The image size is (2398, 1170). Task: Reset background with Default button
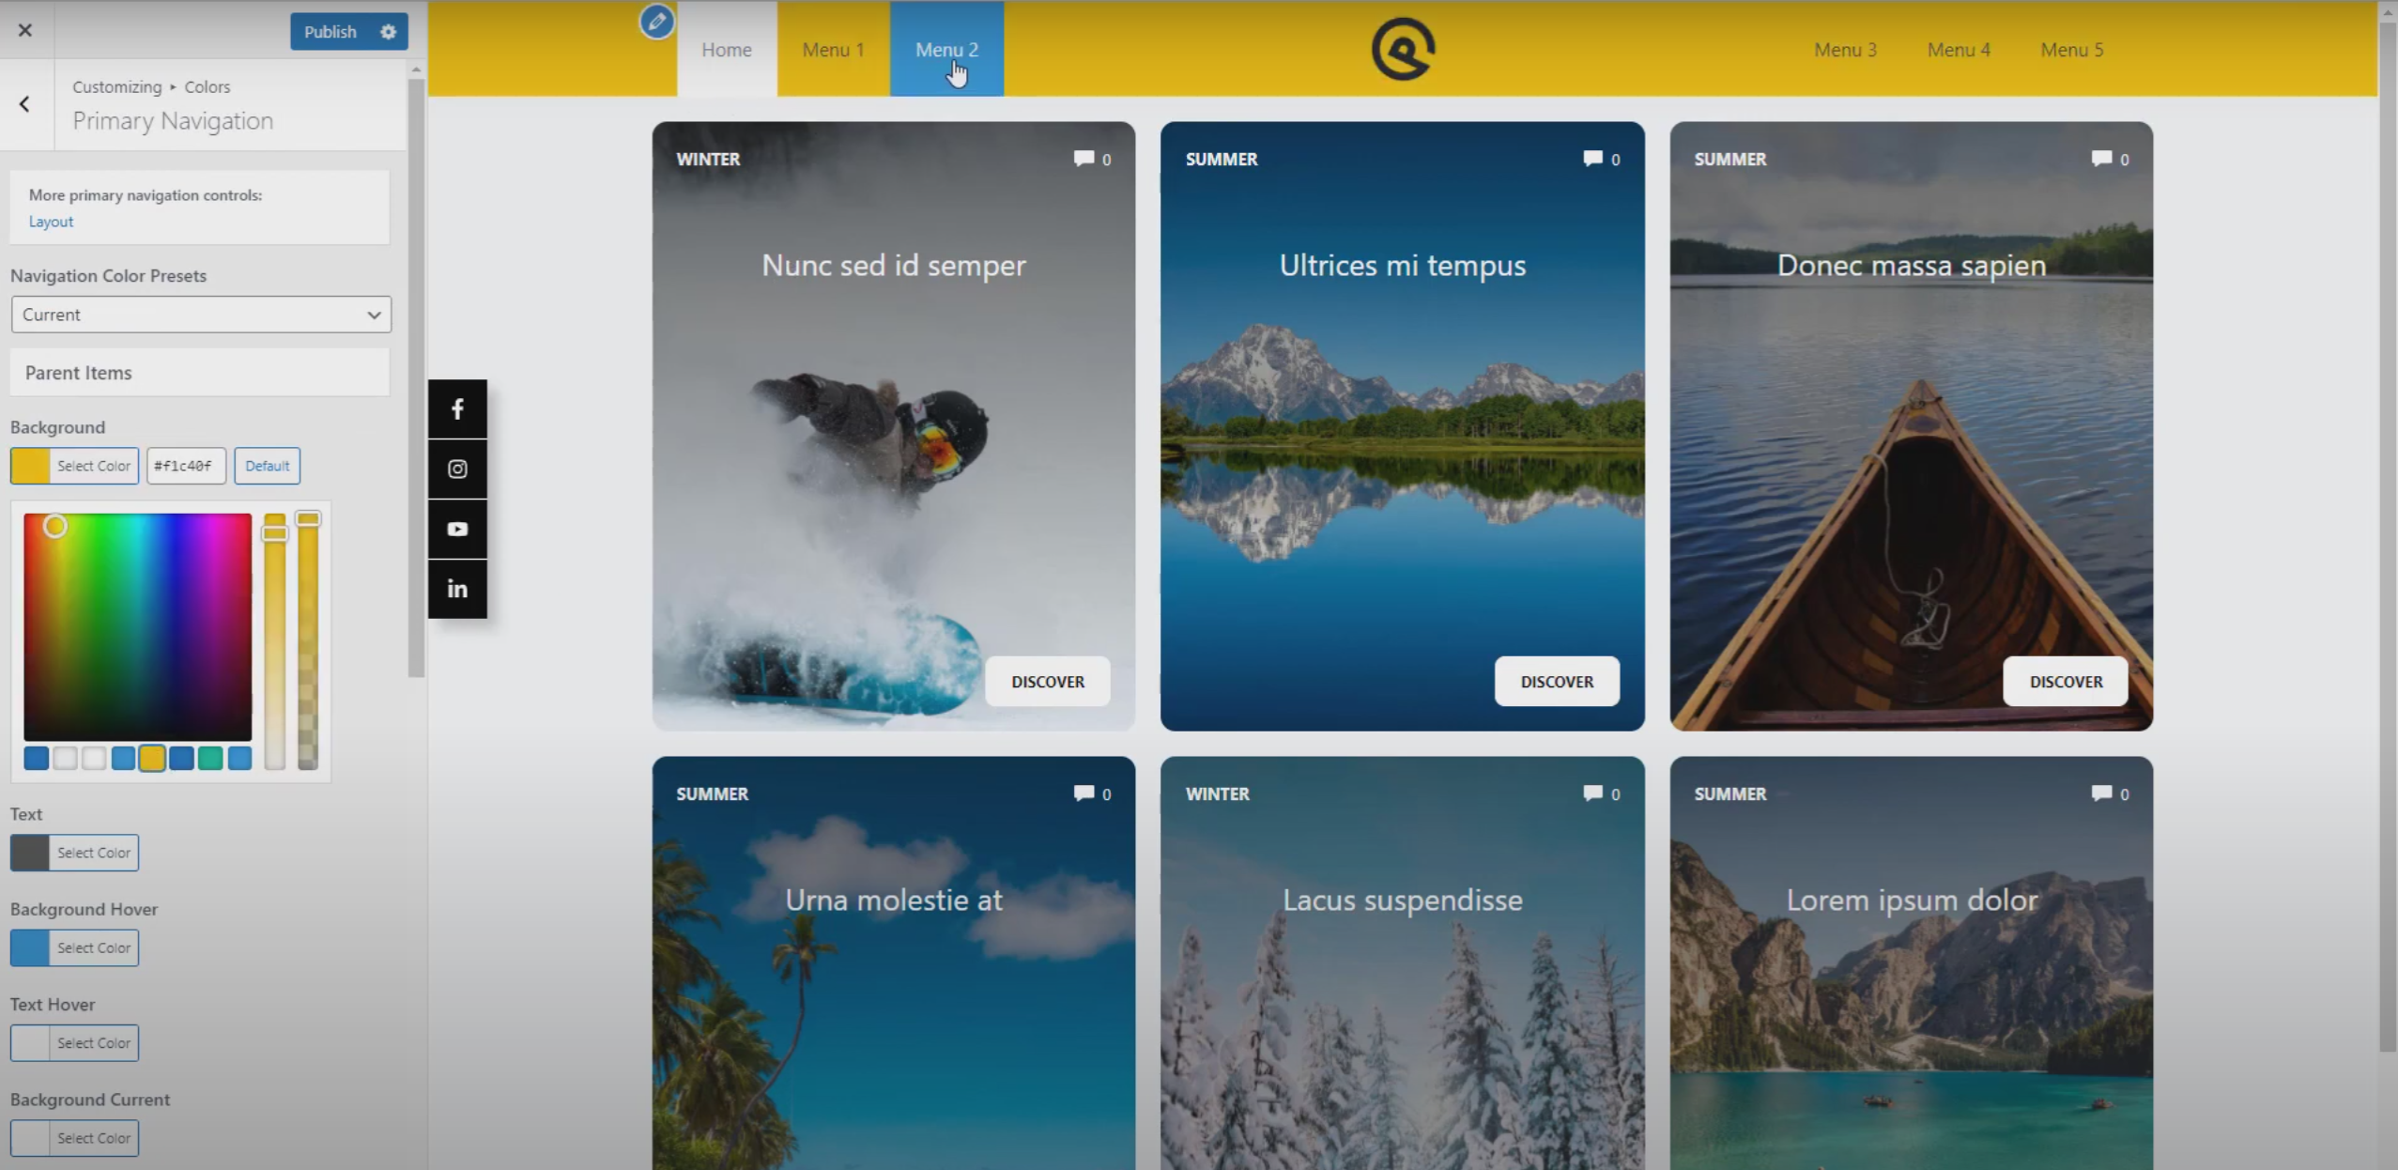point(267,466)
